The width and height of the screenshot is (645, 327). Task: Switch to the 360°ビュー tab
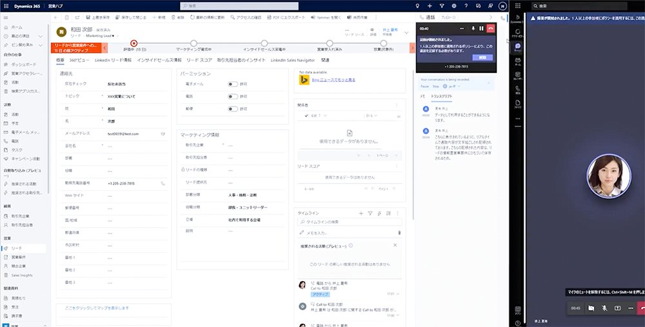[79, 60]
